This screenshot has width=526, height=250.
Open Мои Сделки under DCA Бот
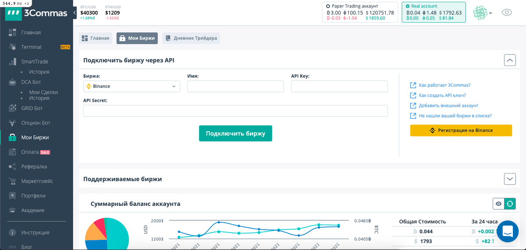pyautogui.click(x=43, y=92)
